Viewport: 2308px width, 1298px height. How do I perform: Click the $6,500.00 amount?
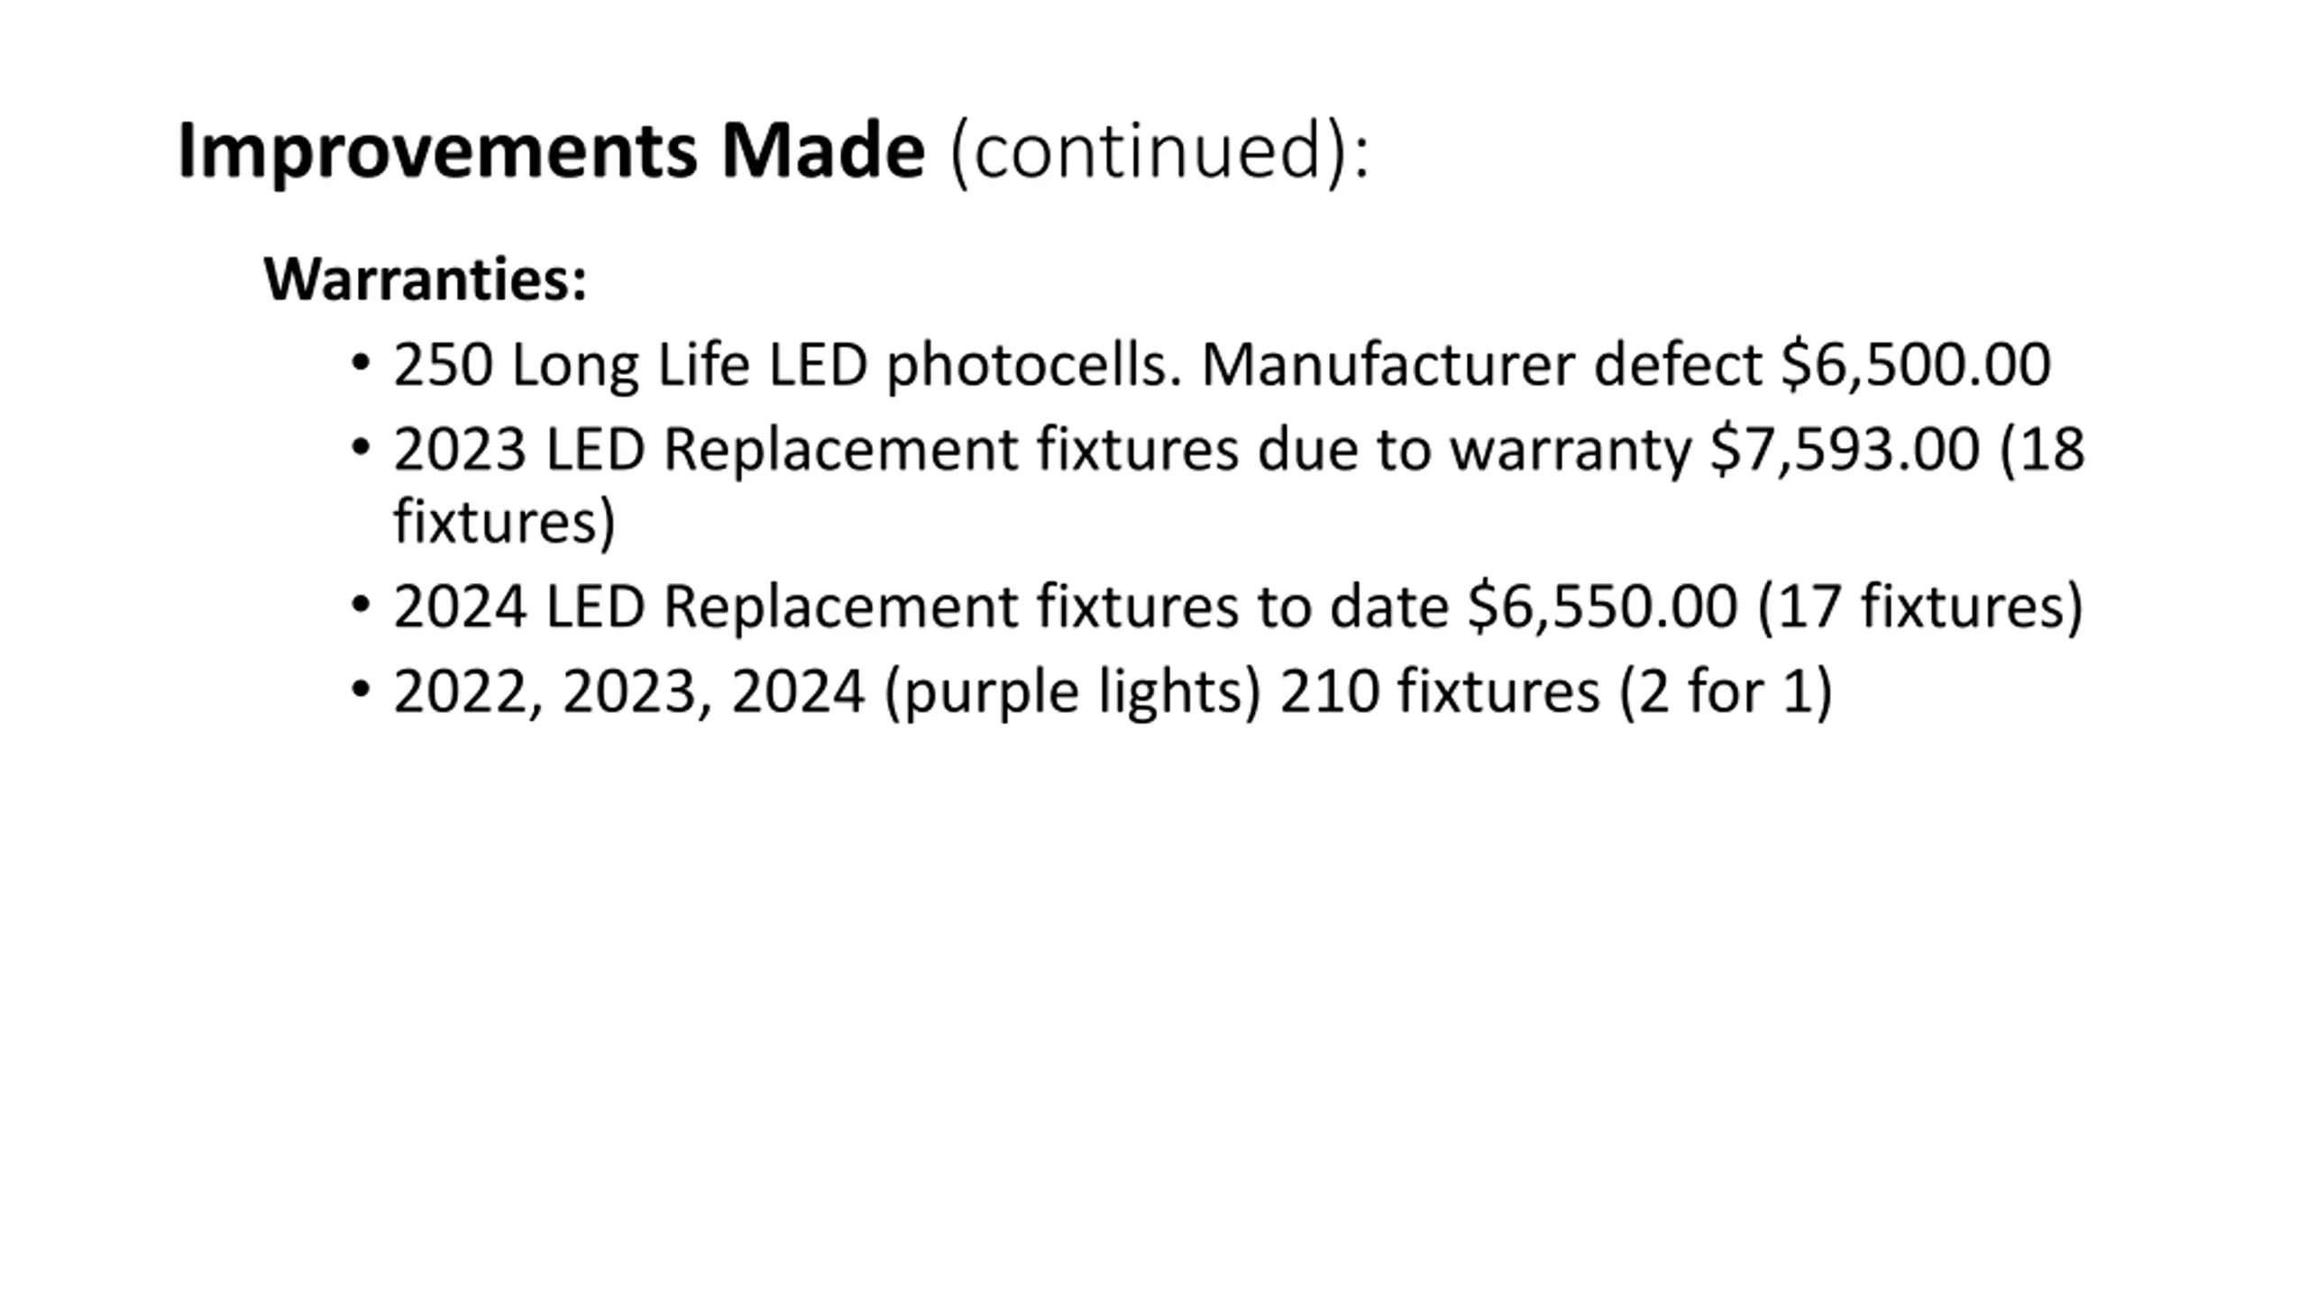pyautogui.click(x=1916, y=365)
